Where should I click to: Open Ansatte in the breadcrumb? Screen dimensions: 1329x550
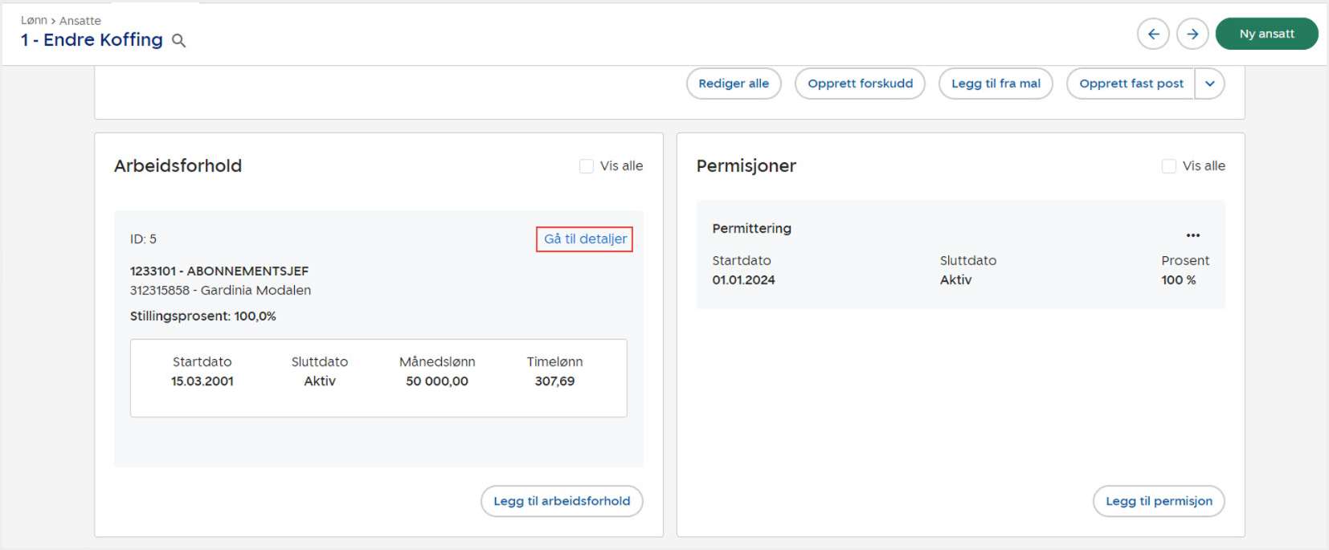tap(80, 21)
